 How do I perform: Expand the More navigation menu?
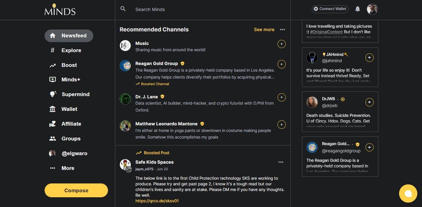click(x=68, y=168)
